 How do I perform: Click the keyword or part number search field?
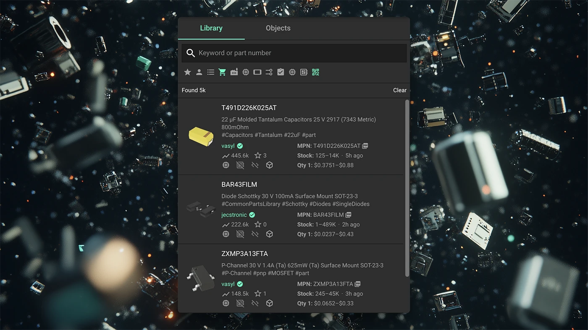293,53
